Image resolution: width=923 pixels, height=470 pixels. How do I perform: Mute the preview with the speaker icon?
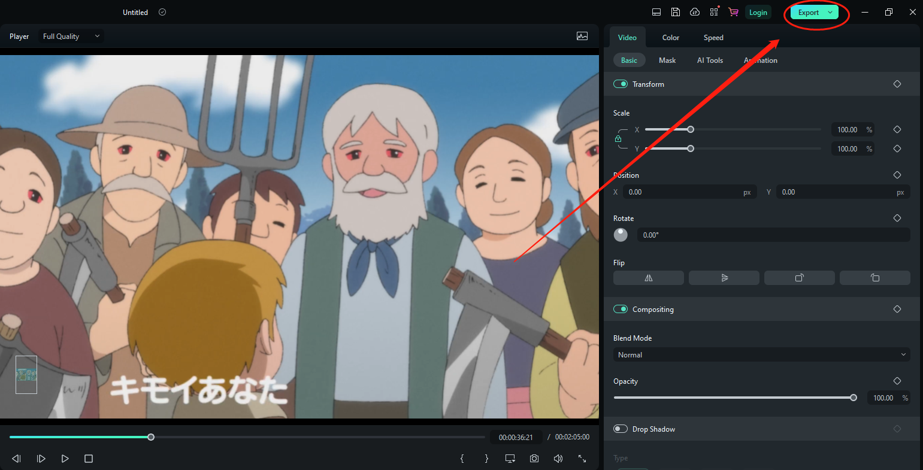558,458
